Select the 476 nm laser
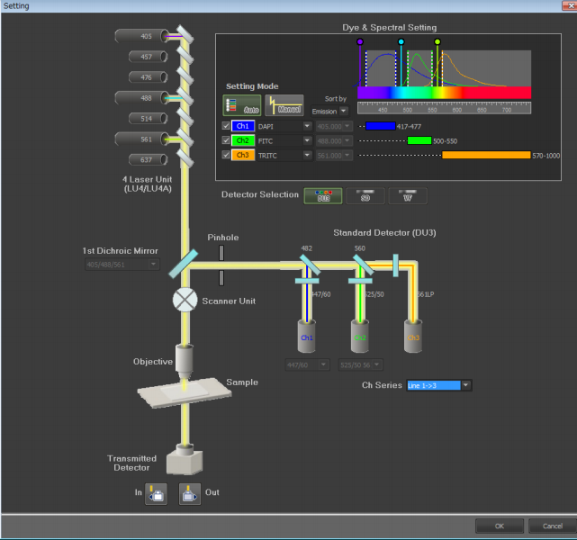577x540 pixels. tap(149, 77)
